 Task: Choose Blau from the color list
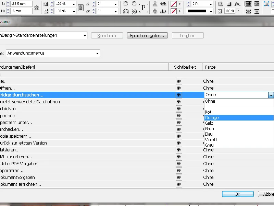(239, 134)
